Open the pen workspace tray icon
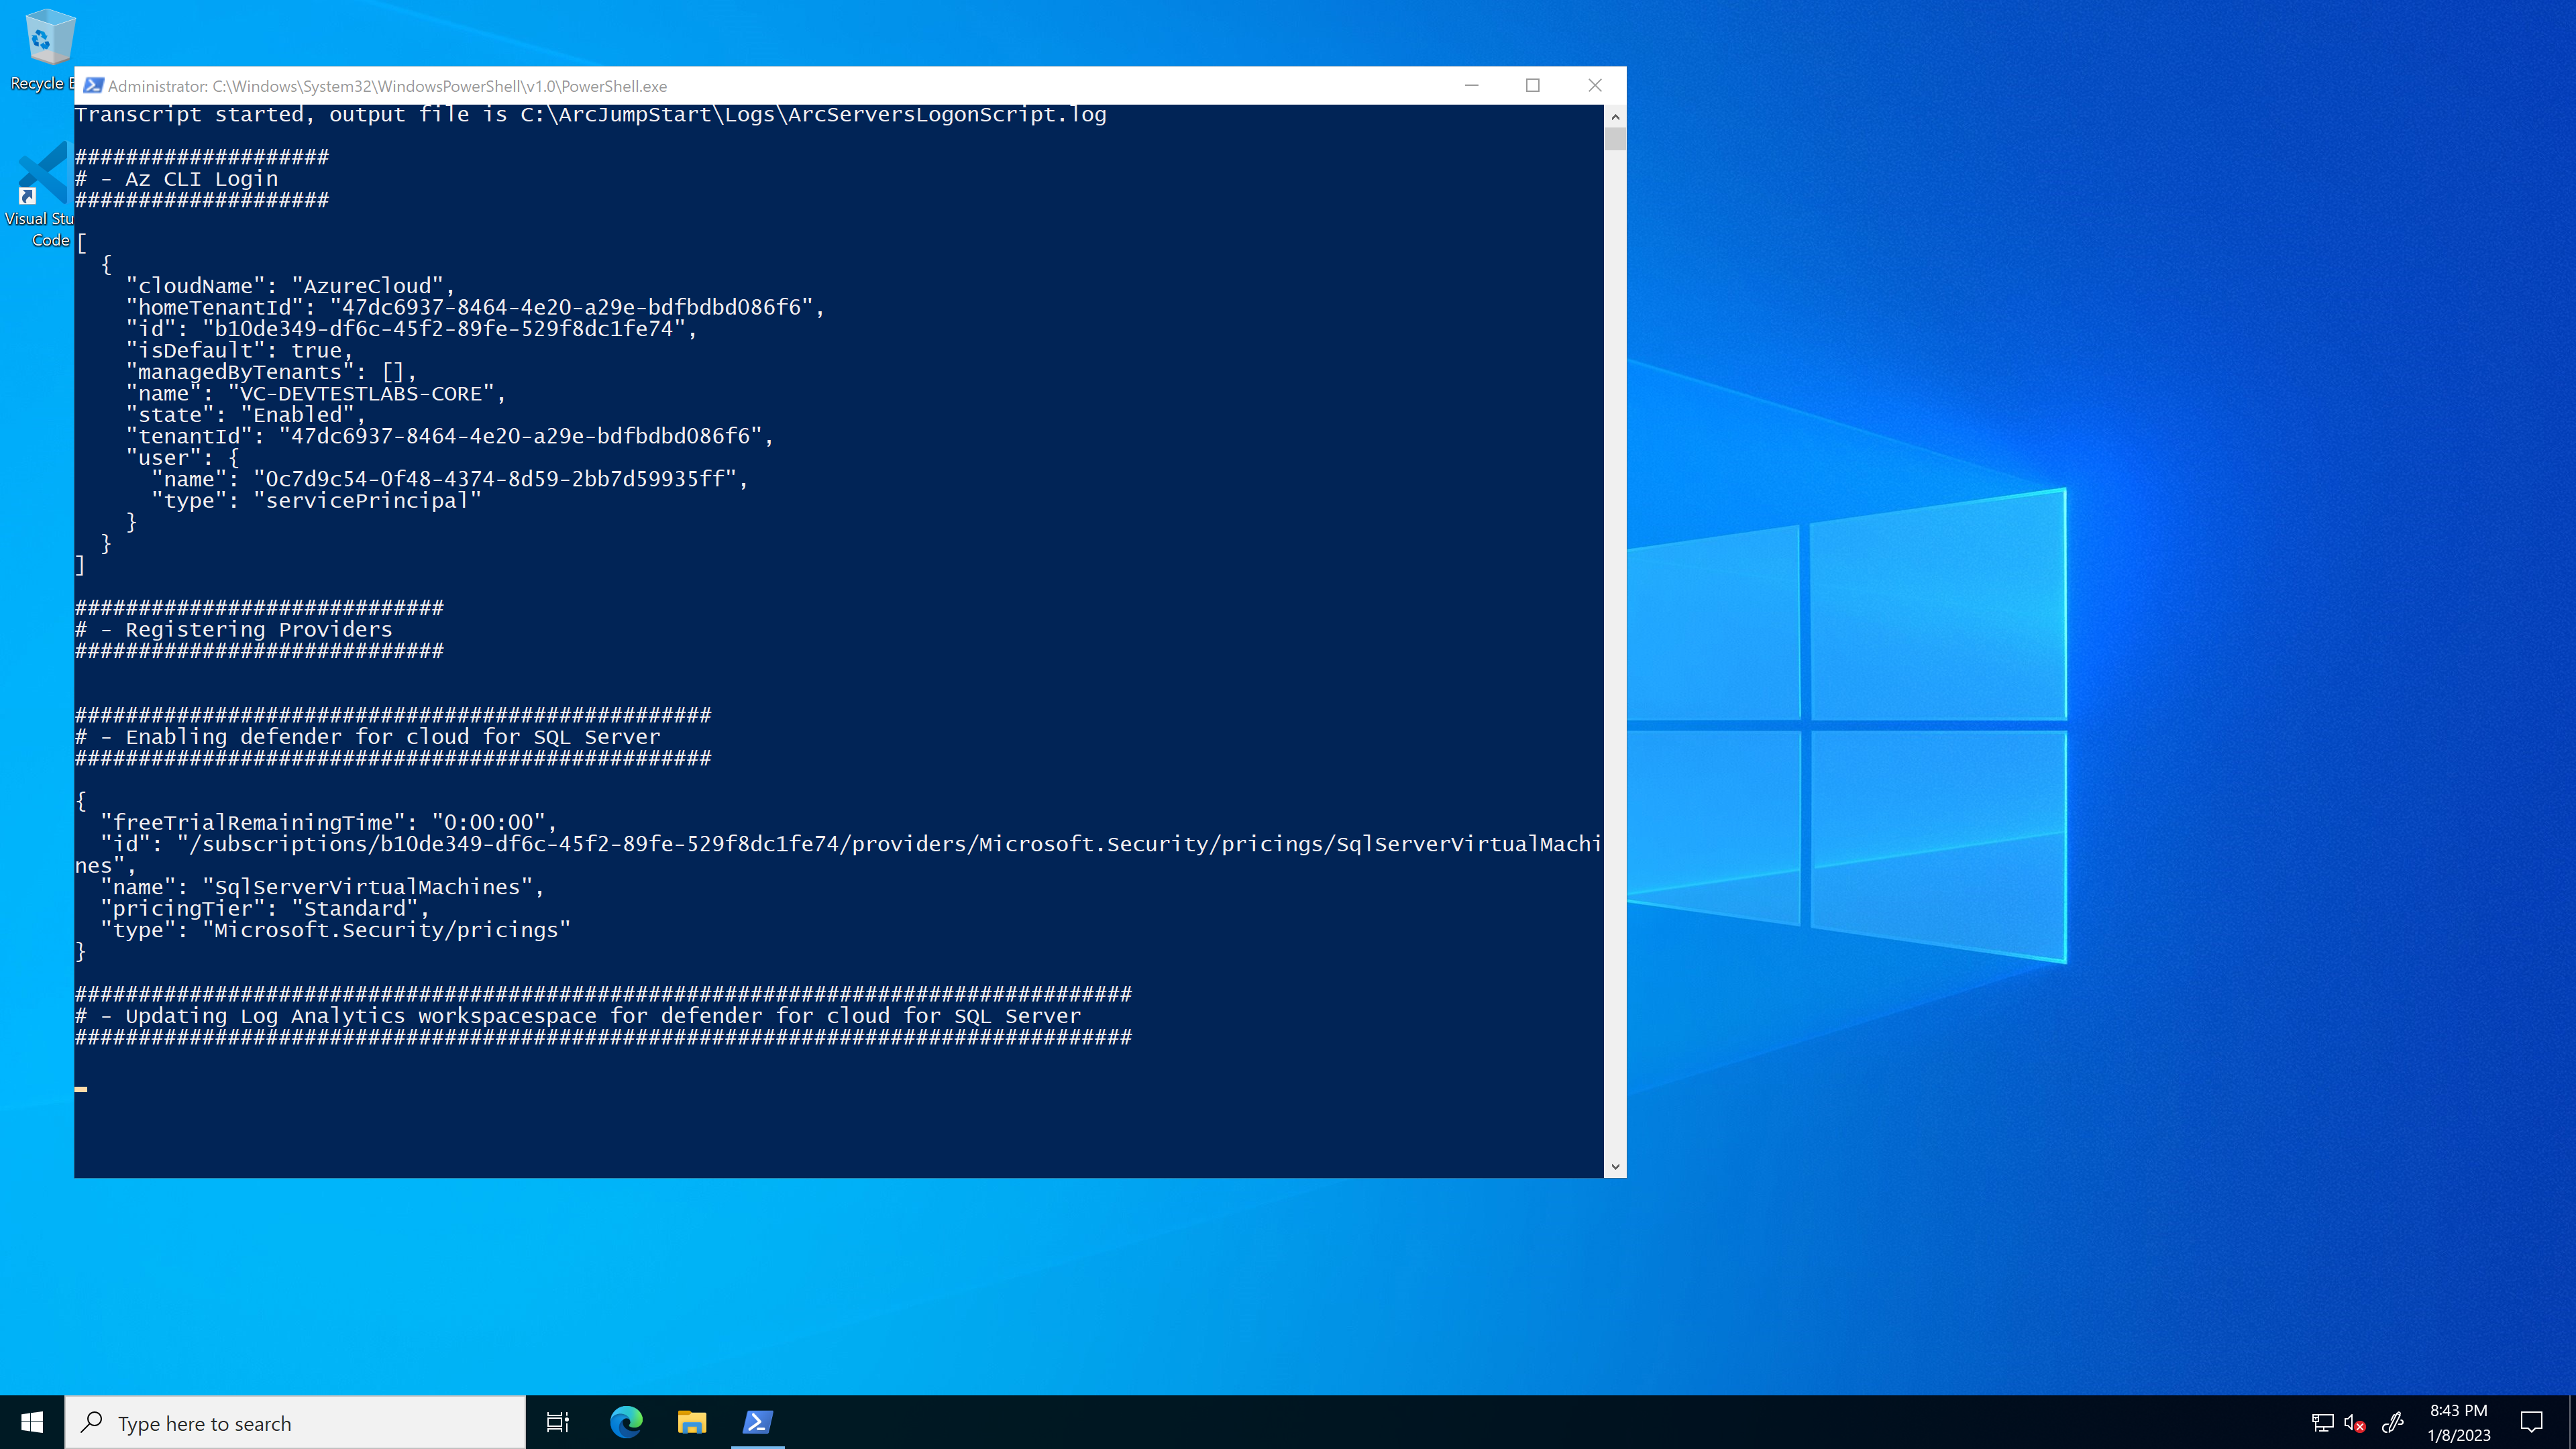 (2393, 1423)
